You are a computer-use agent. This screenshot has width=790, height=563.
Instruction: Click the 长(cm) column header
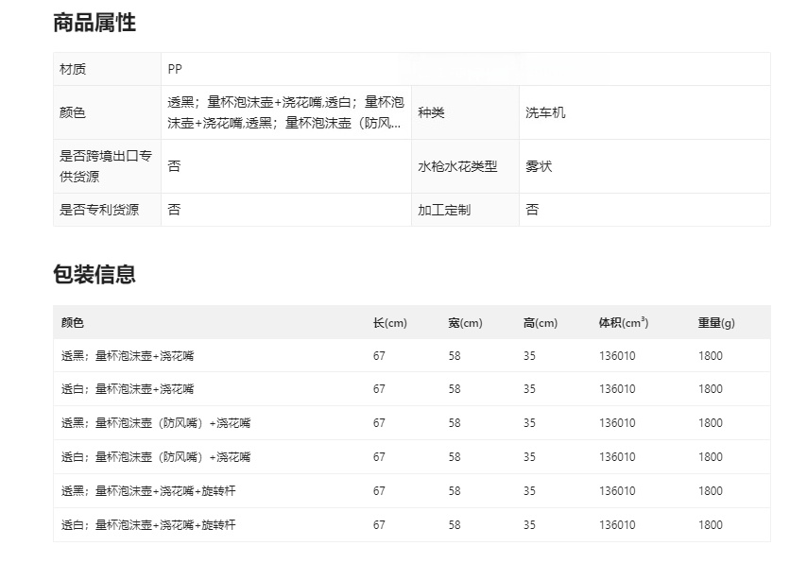pos(389,323)
